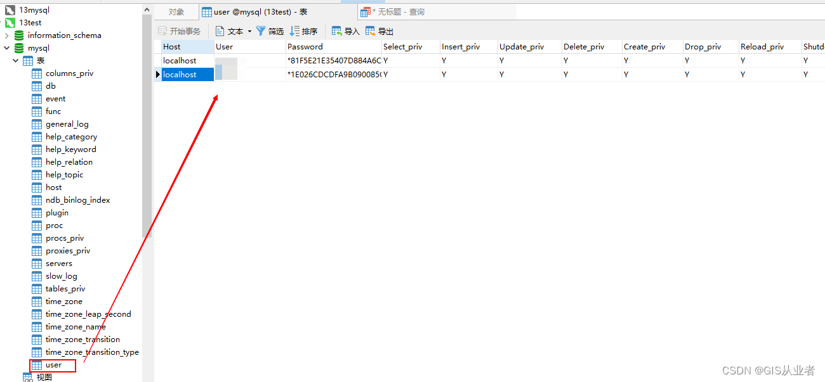The image size is (825, 382).
Task: Click the Reload_priv column header
Action: [x=770, y=46]
